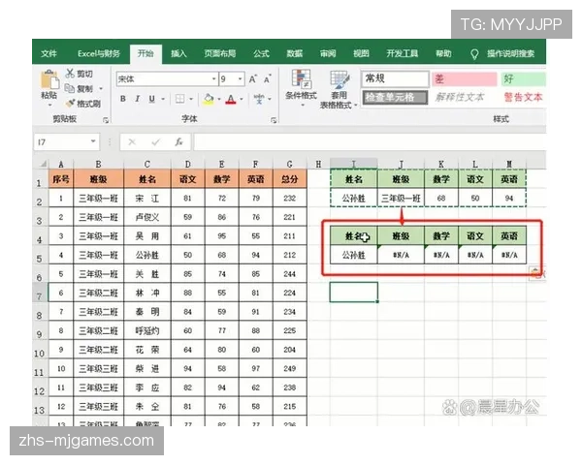Open the Paste dropdown arrow

tap(49, 106)
